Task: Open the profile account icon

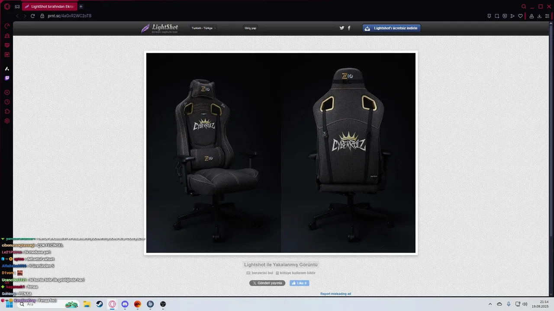Action: click(x=531, y=16)
